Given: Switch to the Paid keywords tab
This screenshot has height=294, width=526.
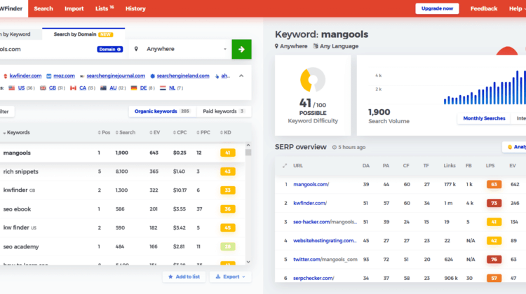Looking at the screenshot, I should [x=224, y=111].
